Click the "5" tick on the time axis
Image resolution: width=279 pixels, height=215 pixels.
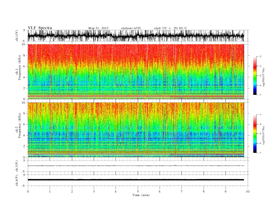point(138,191)
